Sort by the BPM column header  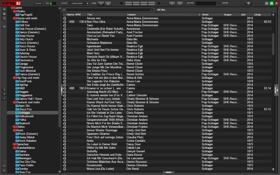pyautogui.click(x=80, y=15)
